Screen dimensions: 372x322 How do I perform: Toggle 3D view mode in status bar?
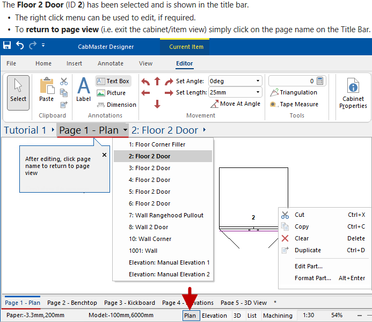click(237, 316)
